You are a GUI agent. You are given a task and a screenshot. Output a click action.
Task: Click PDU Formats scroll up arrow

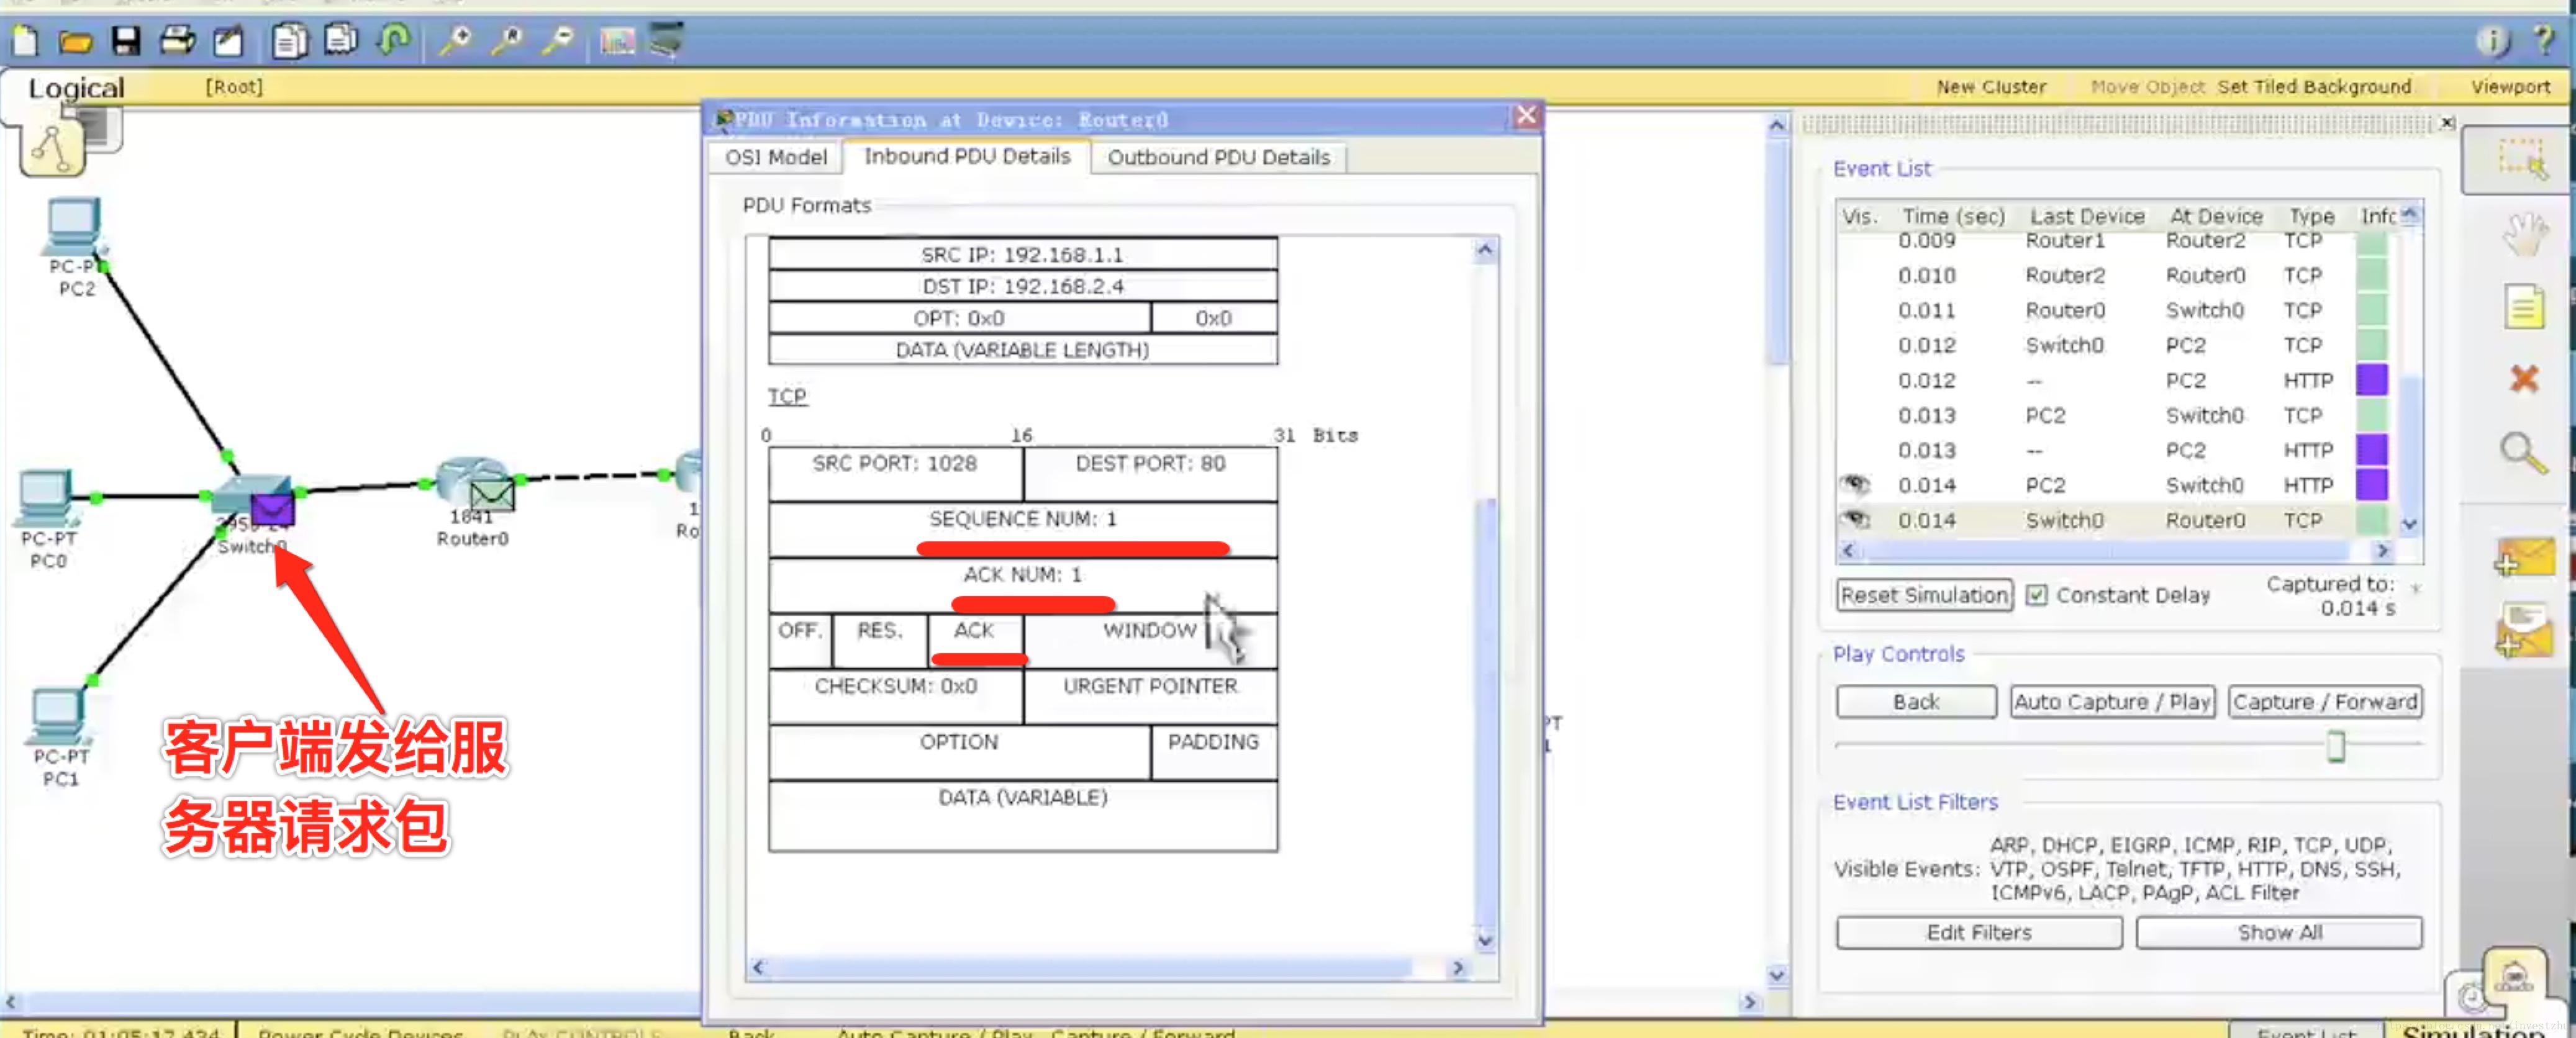1485,250
